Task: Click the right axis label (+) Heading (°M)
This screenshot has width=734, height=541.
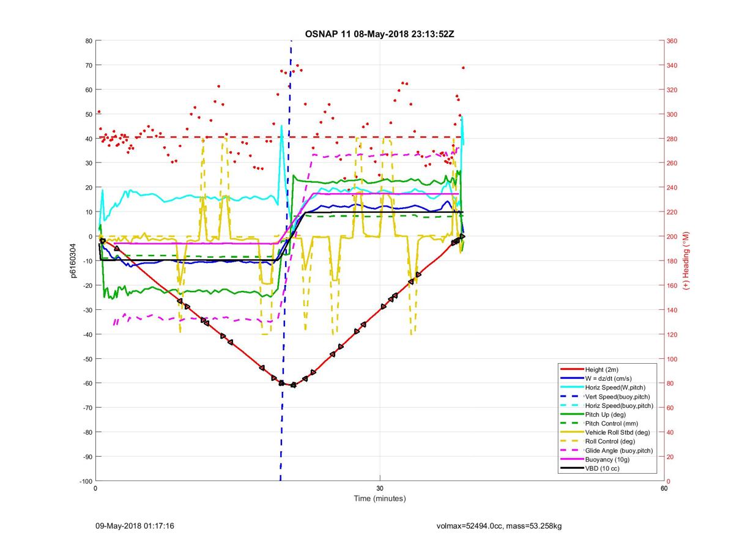Action: [686, 261]
